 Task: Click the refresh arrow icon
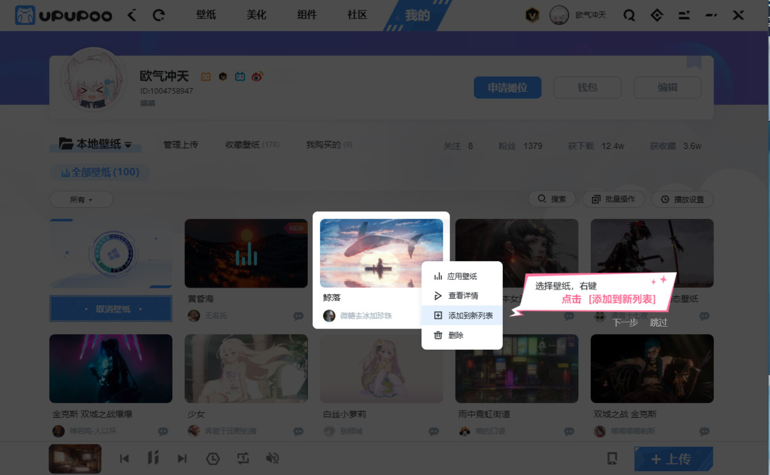(158, 16)
